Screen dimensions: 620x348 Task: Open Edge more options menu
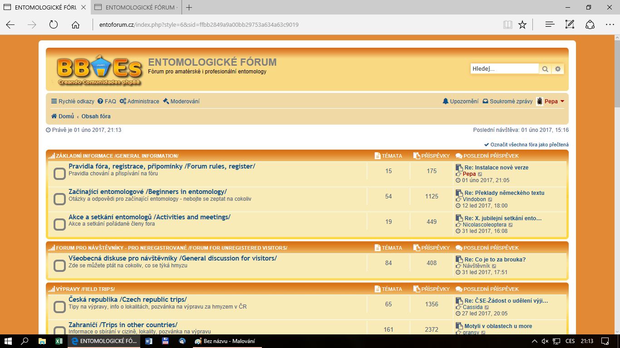tap(610, 25)
